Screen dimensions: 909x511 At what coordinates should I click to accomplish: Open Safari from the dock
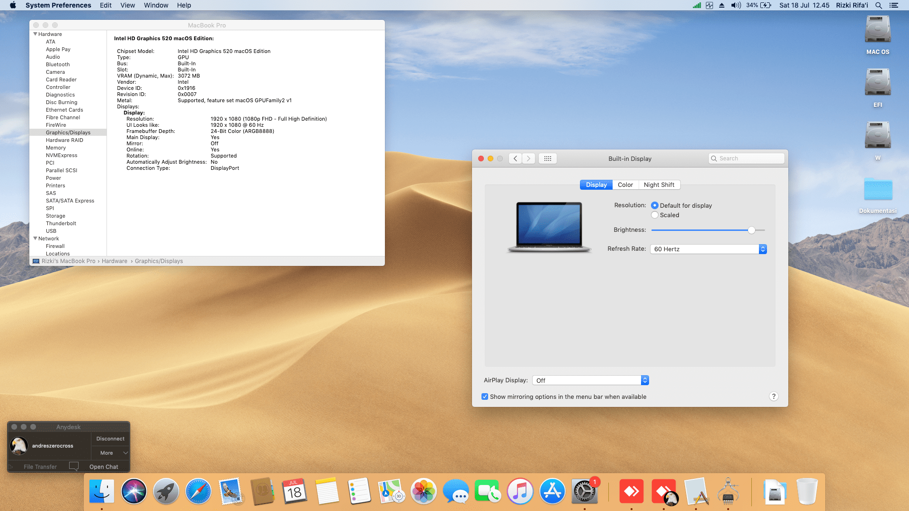click(198, 492)
